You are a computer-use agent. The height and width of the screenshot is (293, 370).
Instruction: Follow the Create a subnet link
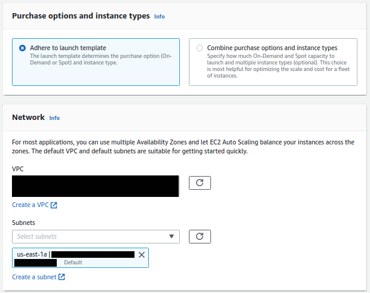click(34, 277)
